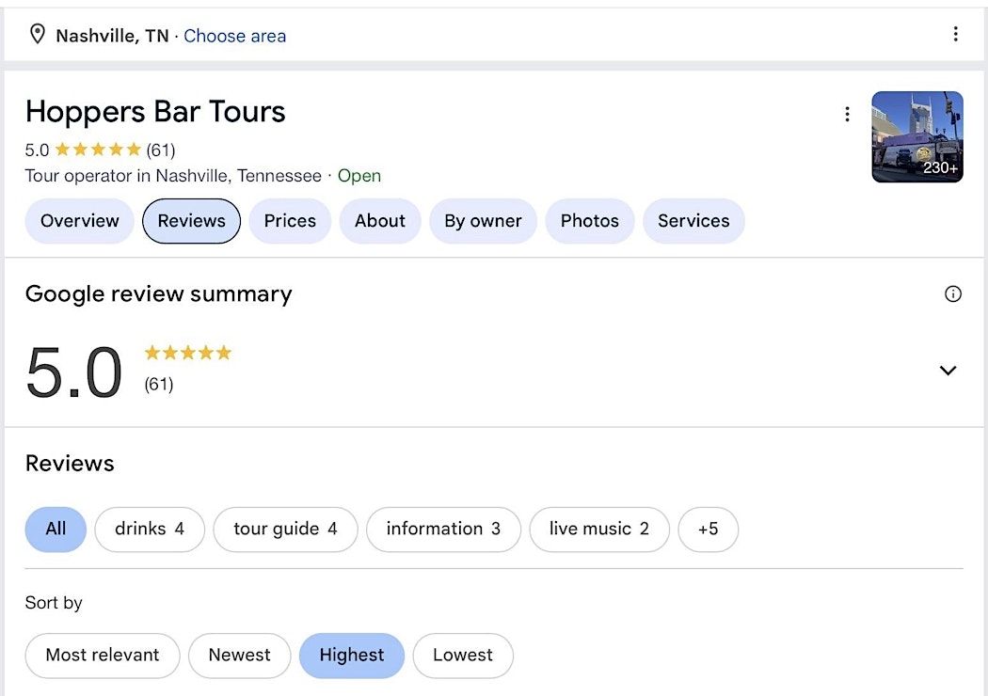Switch to the Overview tab

tap(79, 221)
